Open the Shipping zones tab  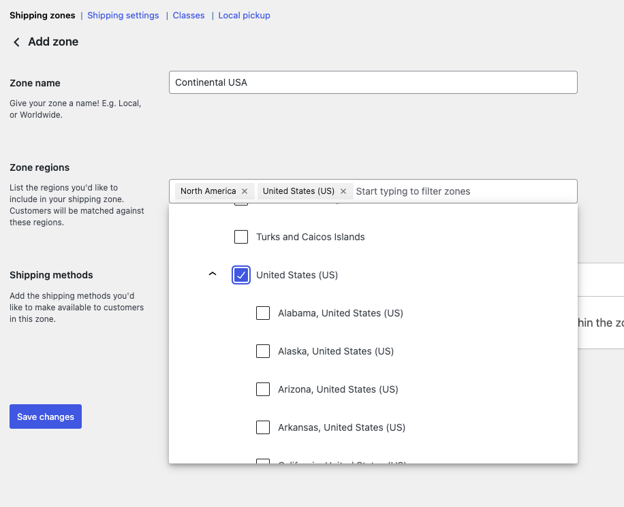(x=42, y=15)
